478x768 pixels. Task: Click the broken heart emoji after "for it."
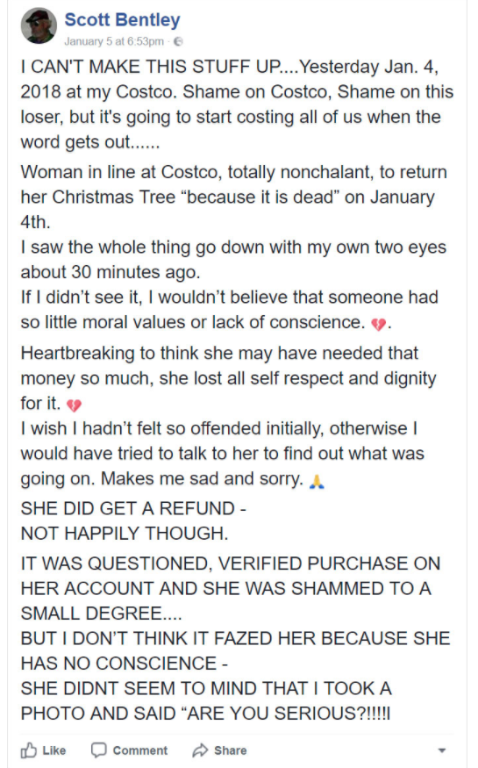(74, 405)
